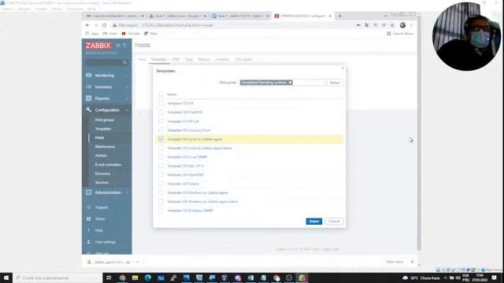This screenshot has height=283, width=504.
Task: Show hidden system tray icons
Action: pos(445,277)
